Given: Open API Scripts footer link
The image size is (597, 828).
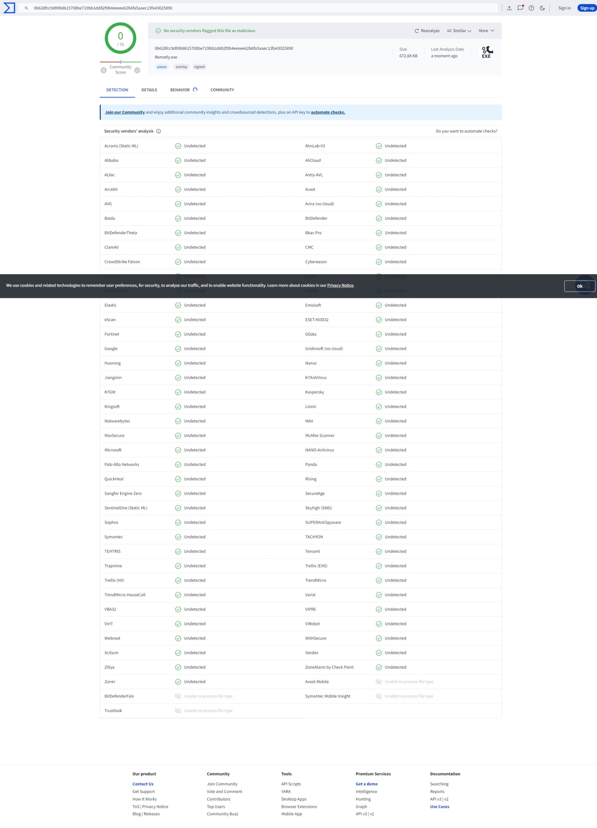Looking at the screenshot, I should pyautogui.click(x=291, y=784).
